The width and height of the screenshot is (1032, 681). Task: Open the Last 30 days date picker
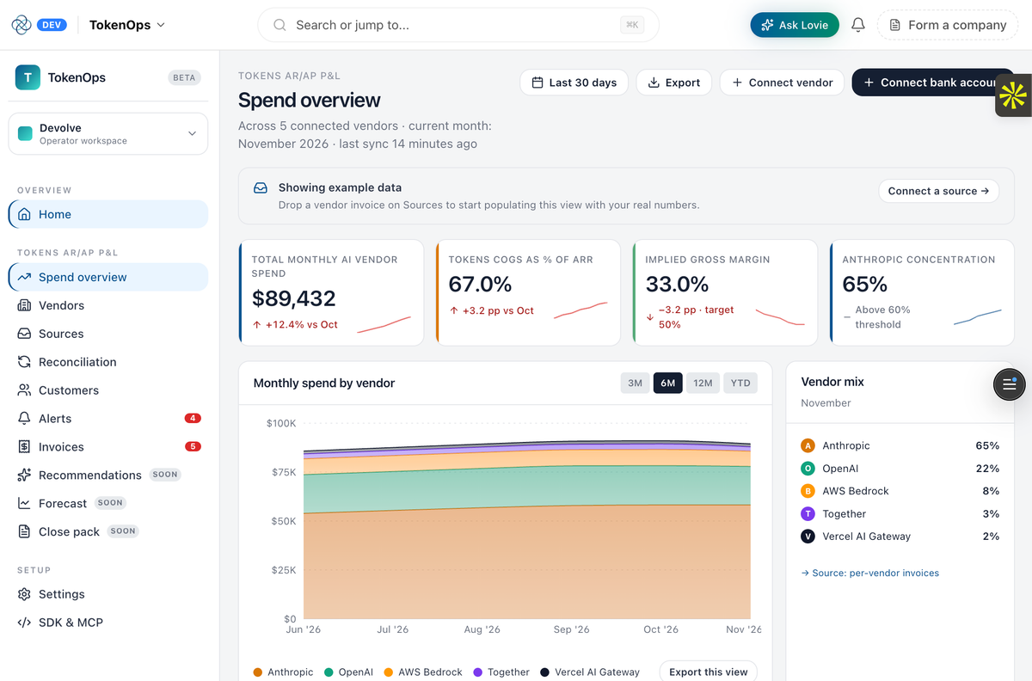(574, 83)
